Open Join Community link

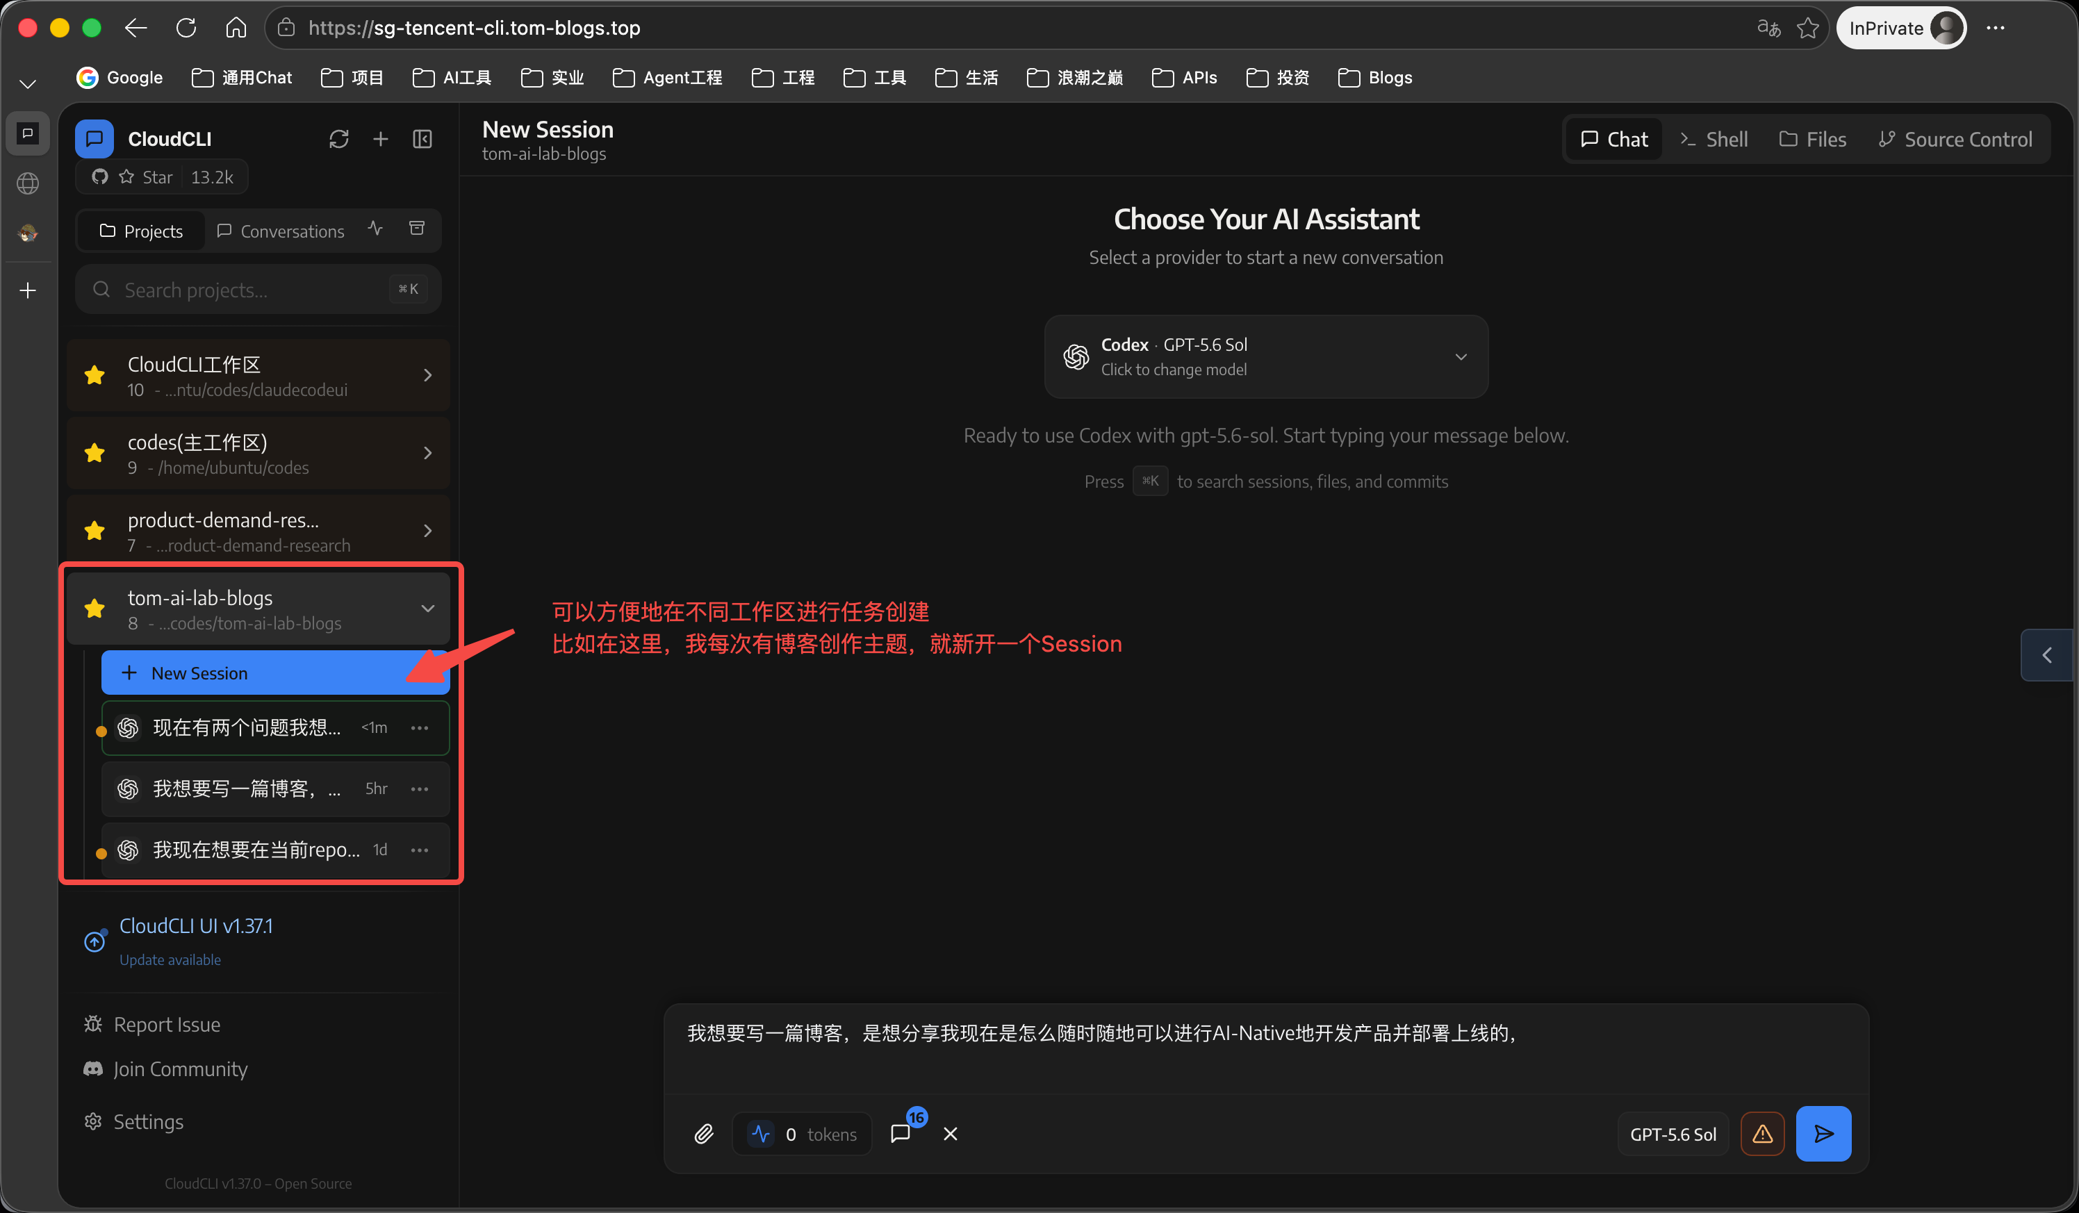tap(166, 1068)
